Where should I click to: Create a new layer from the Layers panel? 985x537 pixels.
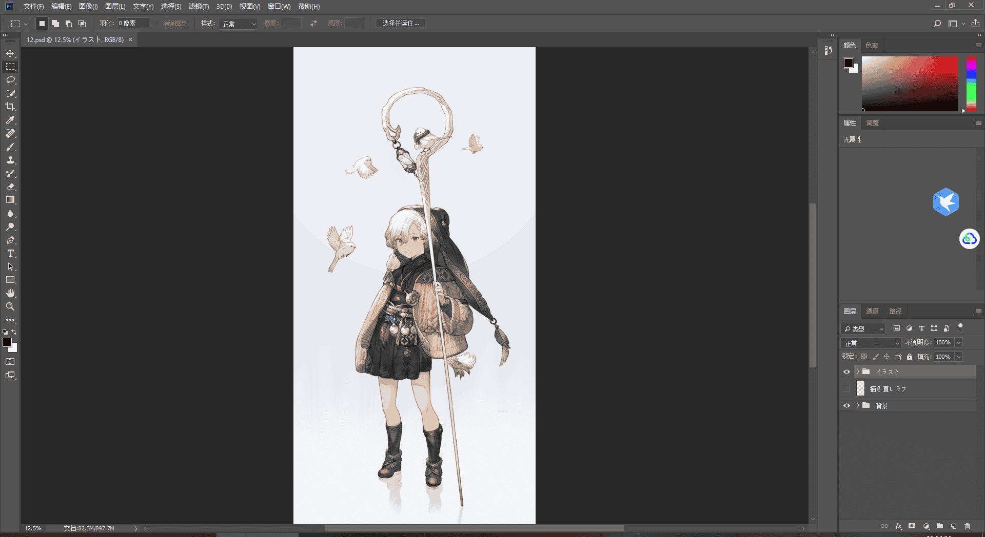(953, 526)
